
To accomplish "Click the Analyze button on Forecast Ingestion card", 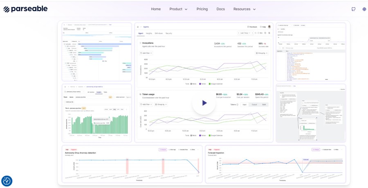I will click(316, 149).
